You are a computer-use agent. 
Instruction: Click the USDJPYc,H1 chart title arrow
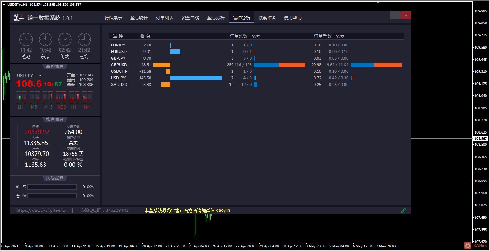pyautogui.click(x=4, y=4)
